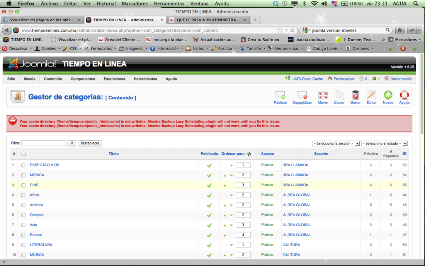Click the volume icon in menu bar

324,3
